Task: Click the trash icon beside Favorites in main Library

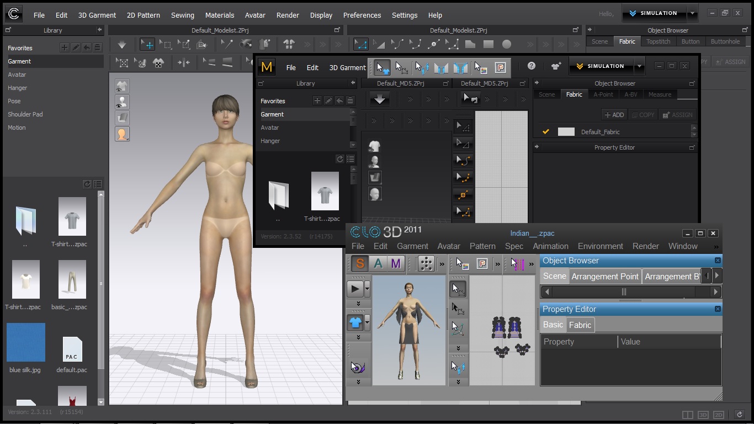Action: [x=98, y=48]
